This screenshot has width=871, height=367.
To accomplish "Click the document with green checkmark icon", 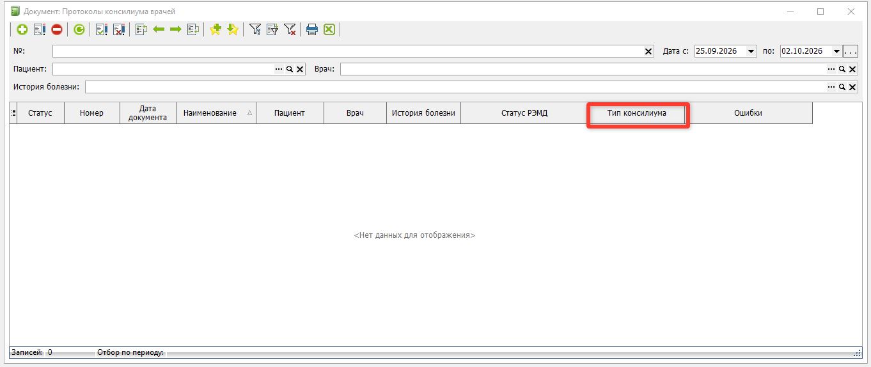I will [101, 29].
